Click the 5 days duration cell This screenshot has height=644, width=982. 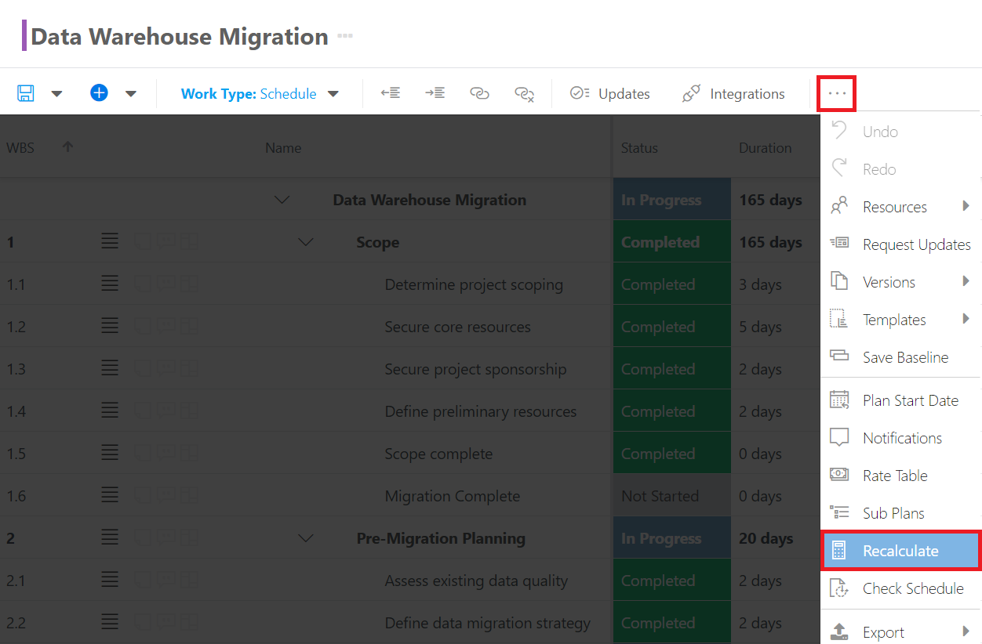[x=760, y=327]
